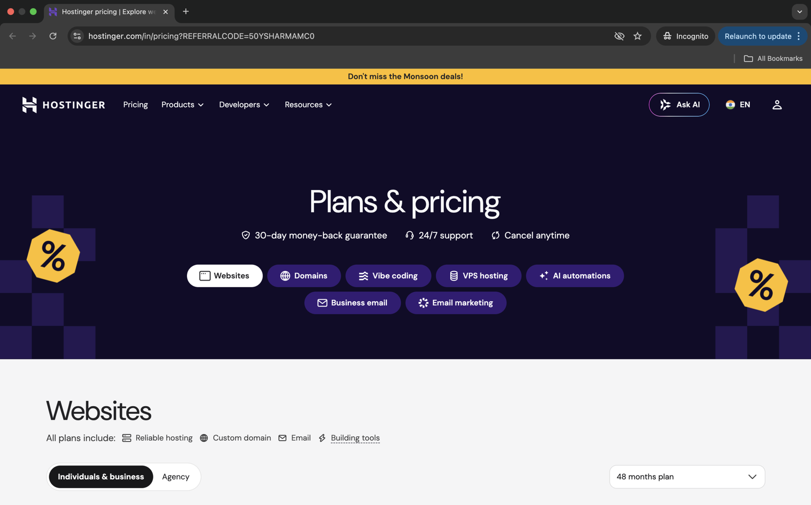Click the Monsoon deals yellow banner
This screenshot has height=505, width=811.
point(405,76)
